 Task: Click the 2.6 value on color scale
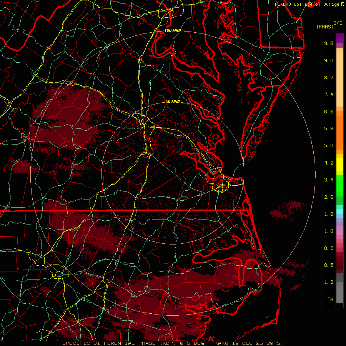(329, 197)
